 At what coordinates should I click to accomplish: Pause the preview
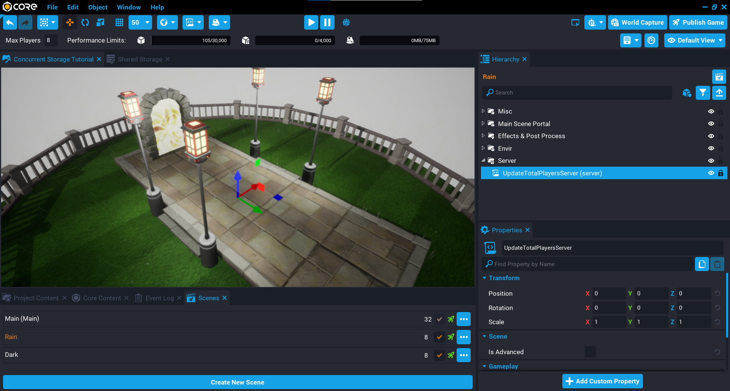pyautogui.click(x=327, y=23)
